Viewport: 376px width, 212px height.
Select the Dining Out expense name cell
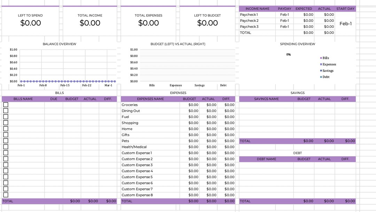click(150, 111)
